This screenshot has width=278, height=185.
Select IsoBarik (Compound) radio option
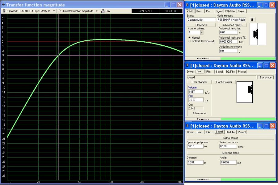coord(190,41)
